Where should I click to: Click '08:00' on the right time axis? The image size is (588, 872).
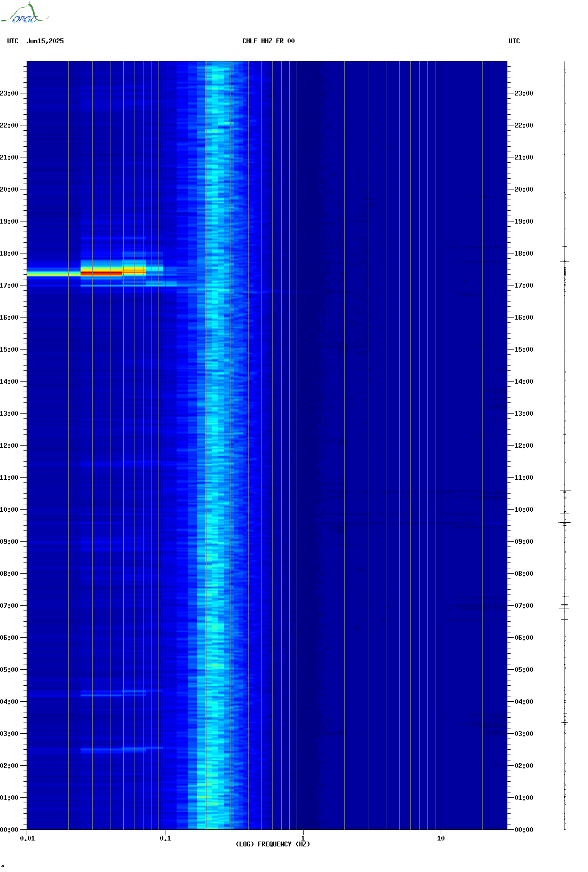(524, 574)
